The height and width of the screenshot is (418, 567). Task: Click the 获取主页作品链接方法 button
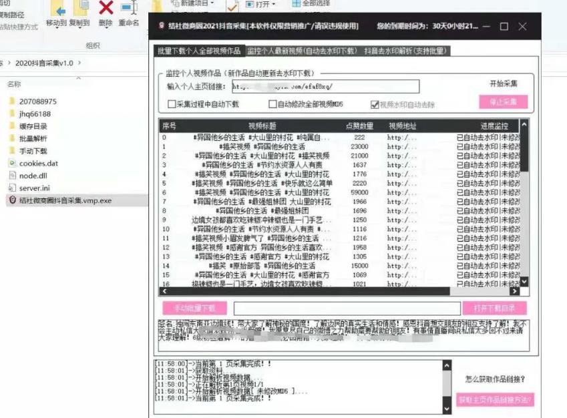tap(495, 400)
